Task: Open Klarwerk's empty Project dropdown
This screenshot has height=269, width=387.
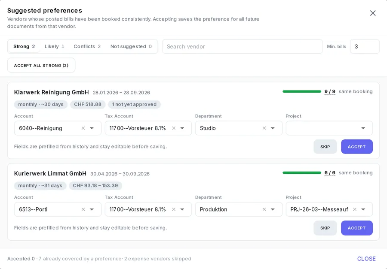Action: pyautogui.click(x=329, y=128)
